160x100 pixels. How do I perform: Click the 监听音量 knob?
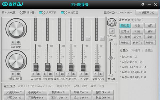click(x=16, y=29)
